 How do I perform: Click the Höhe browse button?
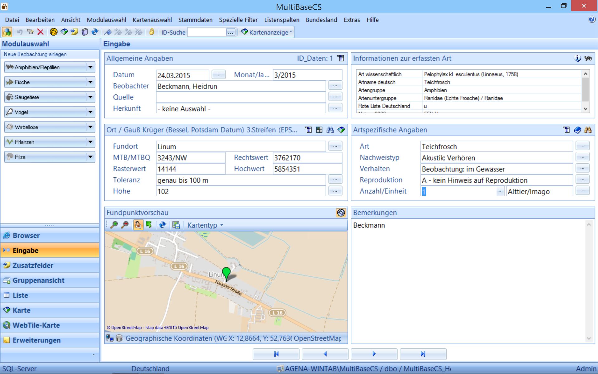click(x=335, y=191)
